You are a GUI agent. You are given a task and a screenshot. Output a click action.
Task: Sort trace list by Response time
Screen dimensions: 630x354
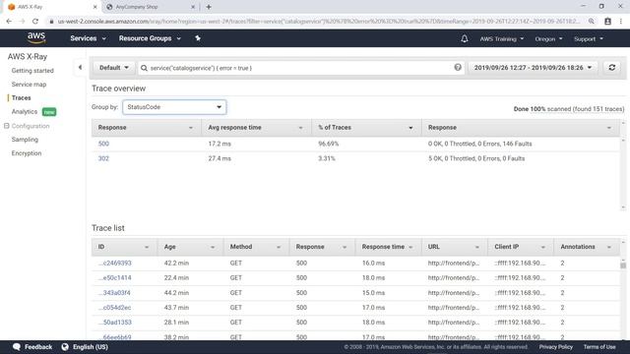tap(388, 247)
